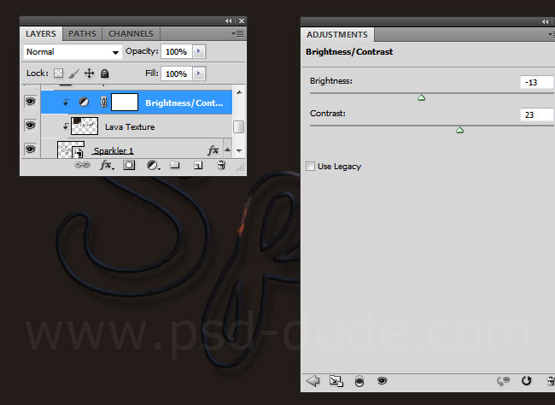Click the Brightness slider handle
Screen dimensions: 555x405
421,97
